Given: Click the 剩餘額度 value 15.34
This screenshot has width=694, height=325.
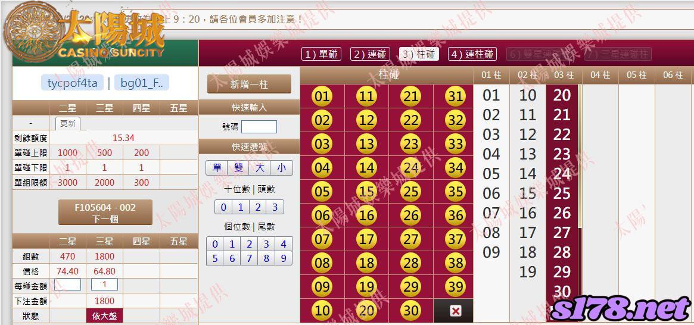Looking at the screenshot, I should (123, 138).
